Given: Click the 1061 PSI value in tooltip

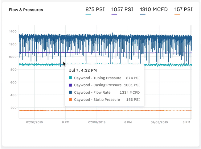Looking at the screenshot, I should coord(132,85).
